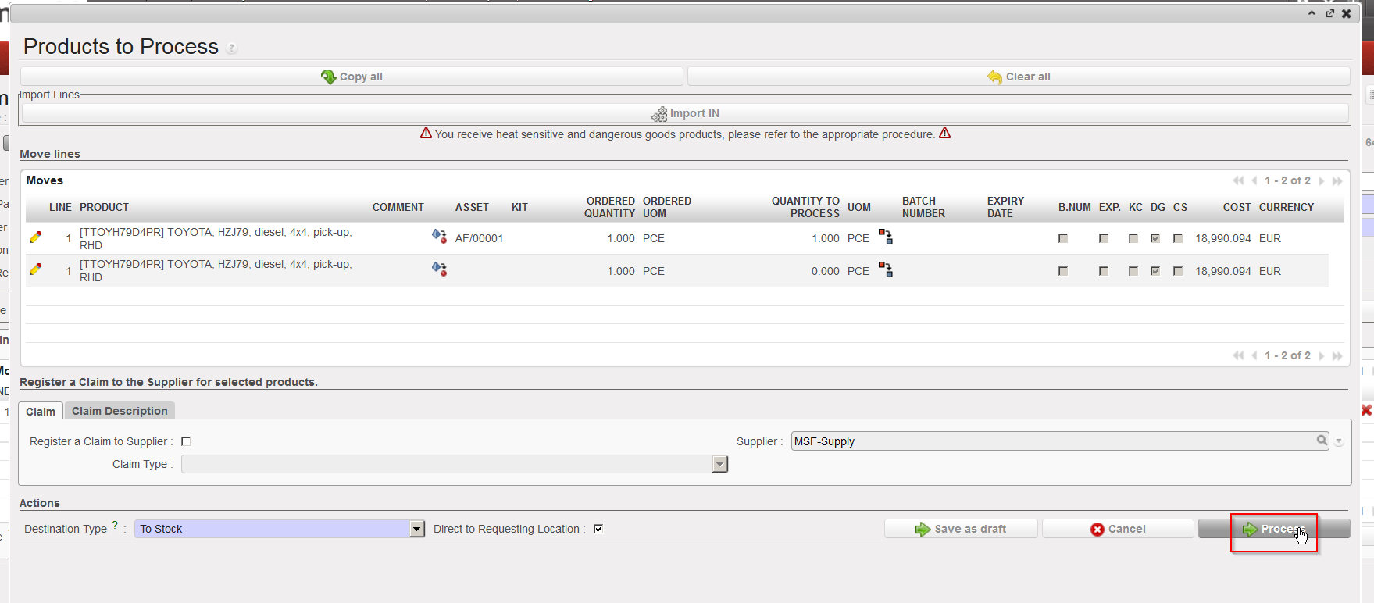Click split line icon on first row
This screenshot has width=1374, height=603.
point(885,237)
